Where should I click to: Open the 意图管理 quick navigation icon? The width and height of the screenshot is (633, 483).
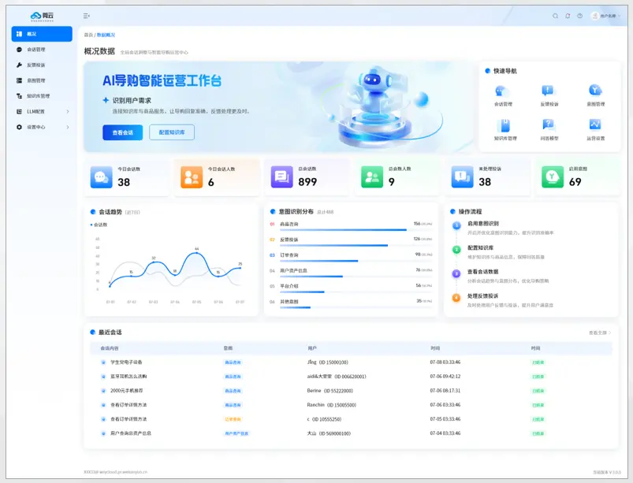[x=595, y=91]
